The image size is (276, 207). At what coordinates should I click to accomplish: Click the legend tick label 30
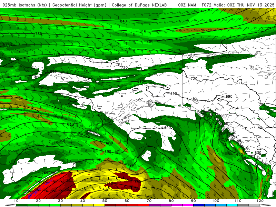coord(60,201)
